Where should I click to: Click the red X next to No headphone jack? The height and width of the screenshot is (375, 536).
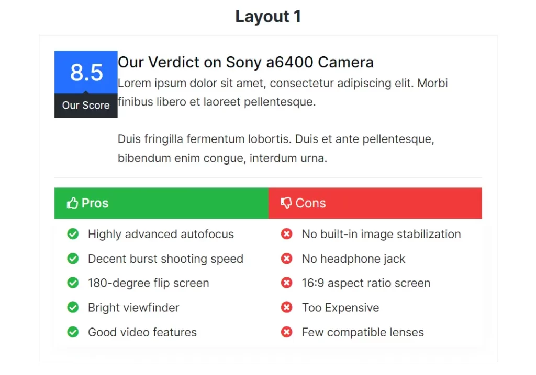[286, 259]
